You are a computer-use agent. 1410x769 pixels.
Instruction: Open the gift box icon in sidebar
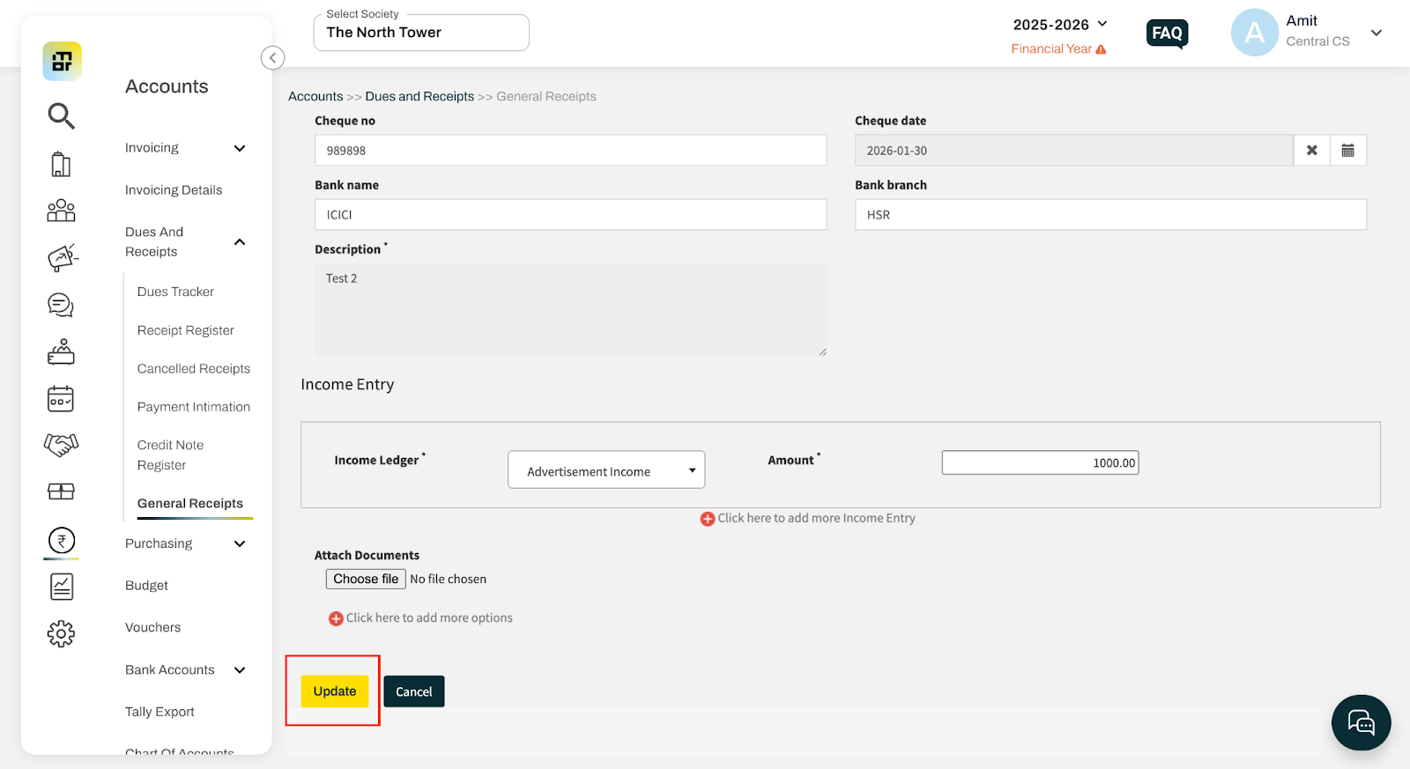click(x=61, y=492)
